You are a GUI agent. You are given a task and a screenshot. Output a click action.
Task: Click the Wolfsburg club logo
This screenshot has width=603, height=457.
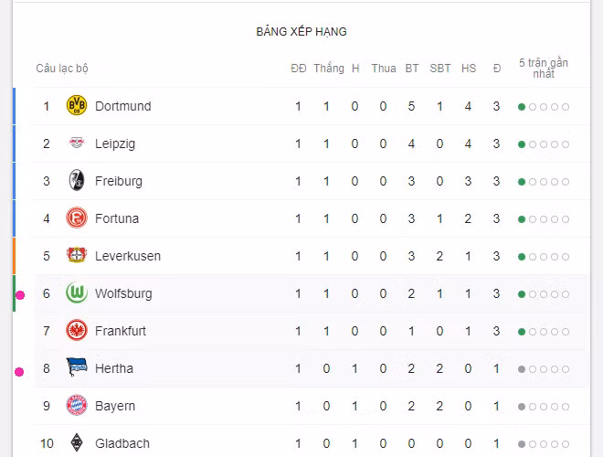[76, 293]
